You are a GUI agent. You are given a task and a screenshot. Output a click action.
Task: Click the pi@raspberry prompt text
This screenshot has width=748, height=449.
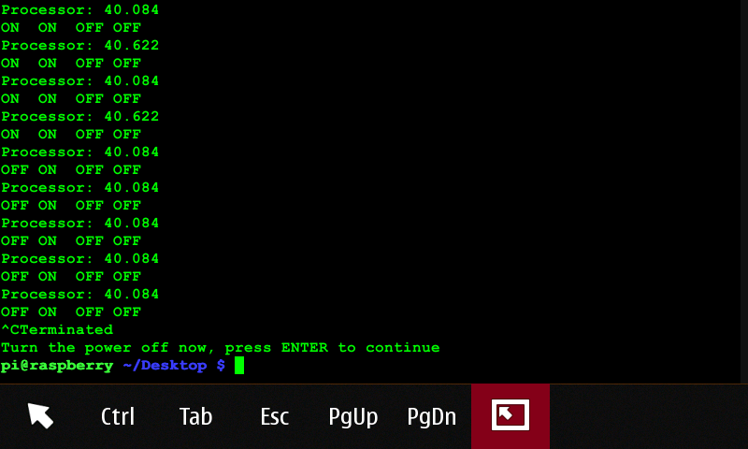pos(57,366)
